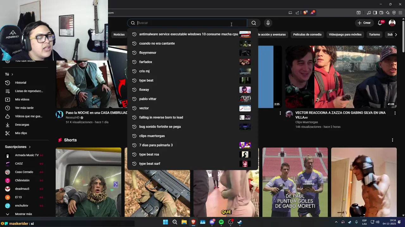This screenshot has height=227, width=405.
Task: Select the Turismo chip
Action: (374, 34)
